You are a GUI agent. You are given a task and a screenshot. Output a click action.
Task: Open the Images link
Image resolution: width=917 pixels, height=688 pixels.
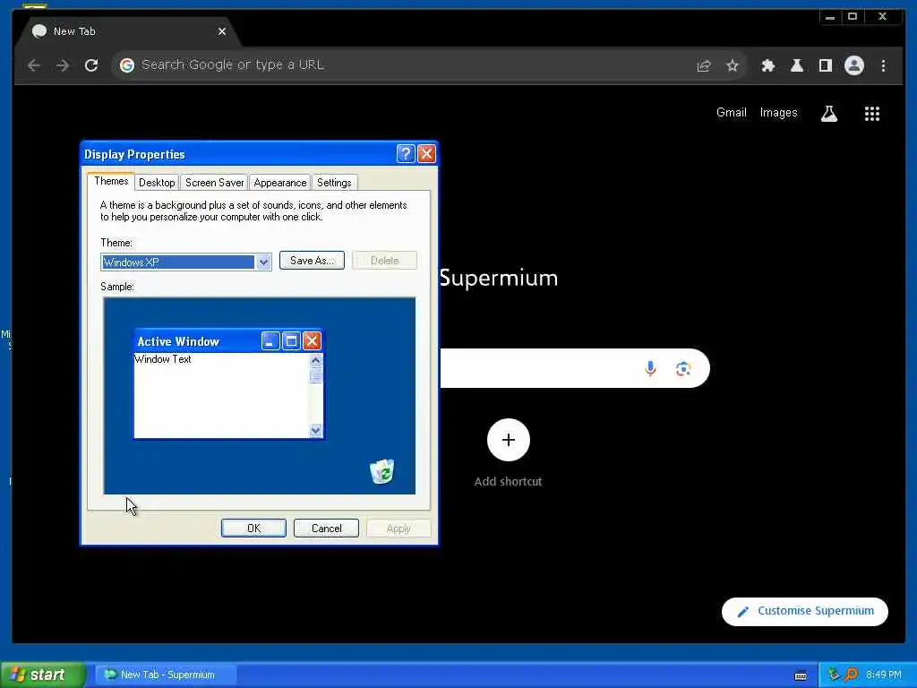pos(778,112)
